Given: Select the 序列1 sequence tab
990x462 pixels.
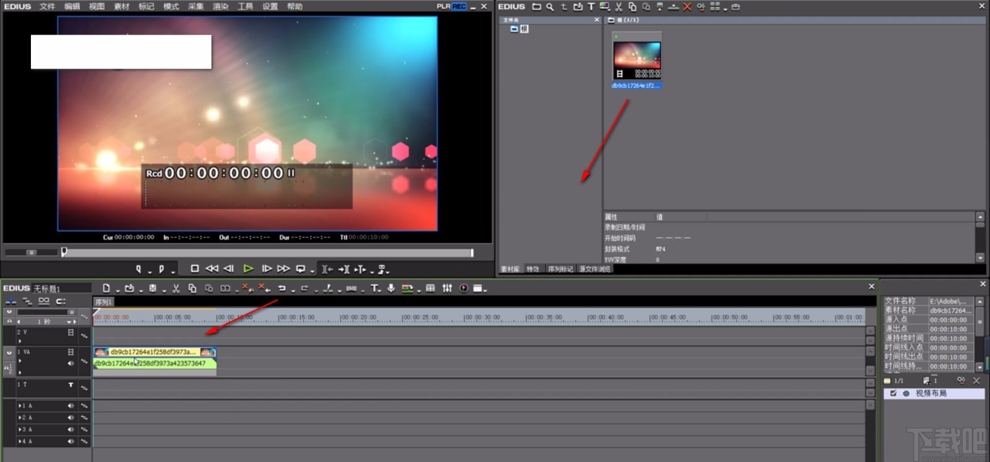Looking at the screenshot, I should [103, 302].
